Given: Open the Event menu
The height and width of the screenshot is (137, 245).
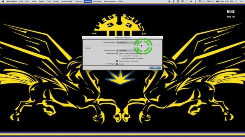Looking at the screenshot, I should tap(56, 2).
